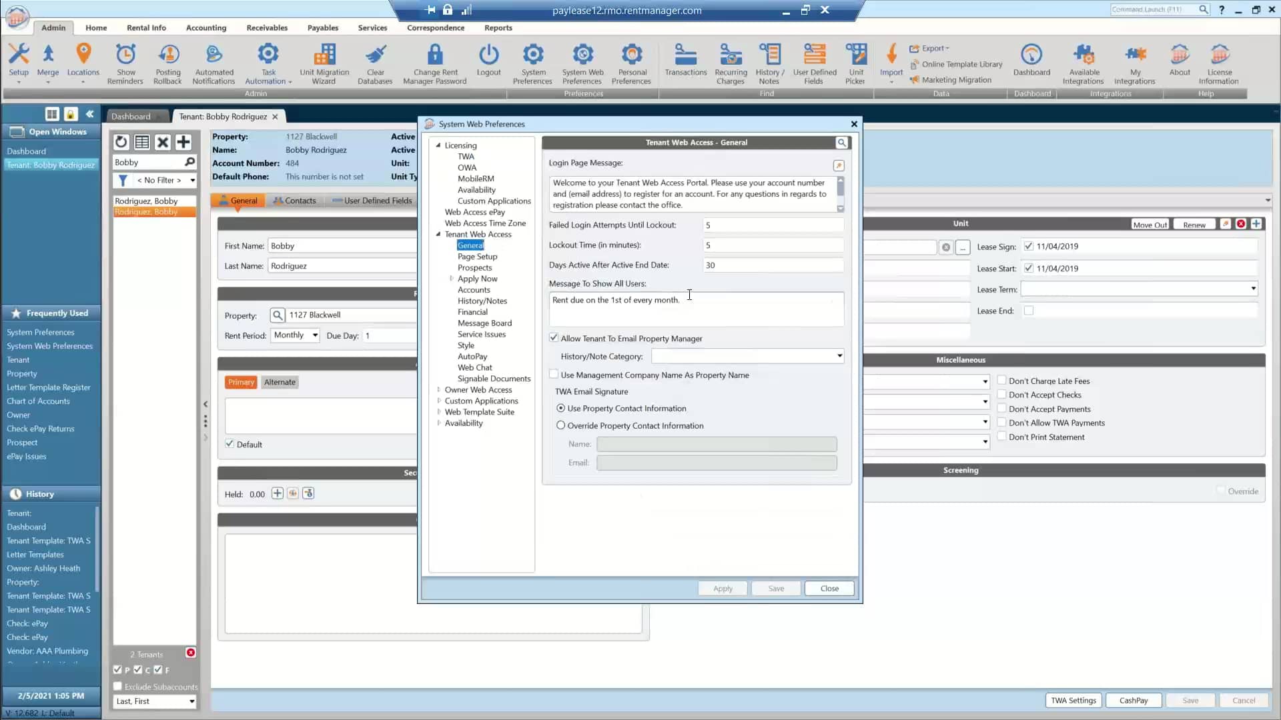Open the Unit Migration Wizard
The width and height of the screenshot is (1281, 720).
coord(324,62)
